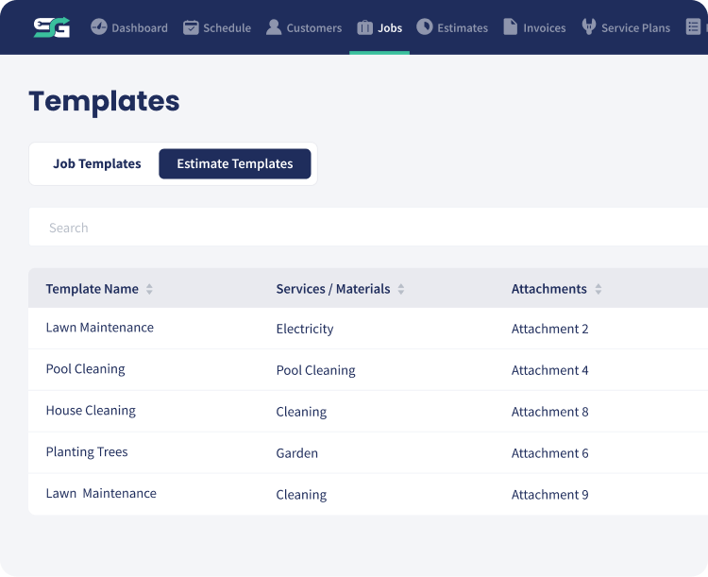Open the Planting Trees template
Viewport: 708px width, 577px height.
click(x=87, y=451)
